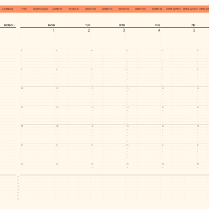Screen dimensions: 209x209
Task: Click date number 4 under THU
Action: pyautogui.click(x=159, y=30)
